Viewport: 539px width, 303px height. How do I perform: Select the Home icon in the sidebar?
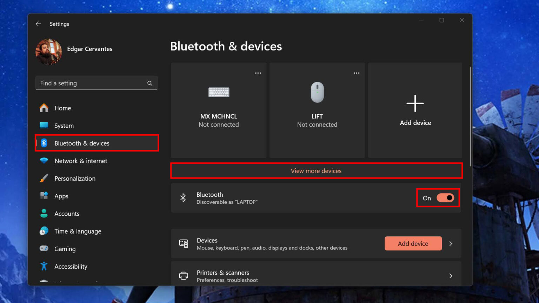[x=44, y=108]
